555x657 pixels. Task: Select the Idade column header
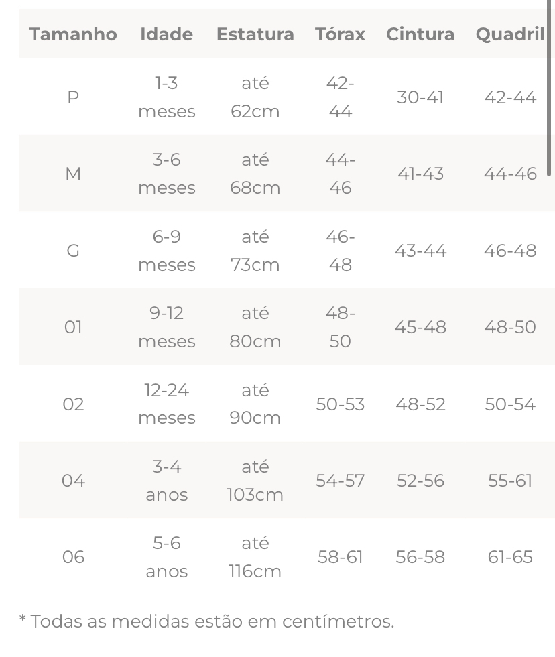pos(166,34)
